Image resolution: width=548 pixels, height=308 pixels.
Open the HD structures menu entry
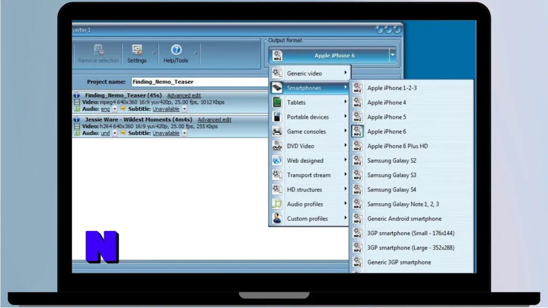pyautogui.click(x=309, y=189)
